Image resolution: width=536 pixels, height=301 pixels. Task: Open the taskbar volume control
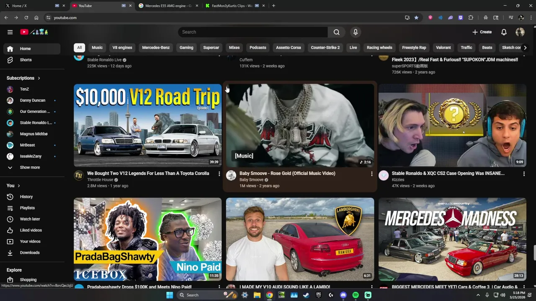click(502, 295)
